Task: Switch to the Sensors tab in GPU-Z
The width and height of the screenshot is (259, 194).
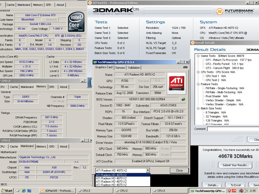Action: pyautogui.click(x=120, y=68)
